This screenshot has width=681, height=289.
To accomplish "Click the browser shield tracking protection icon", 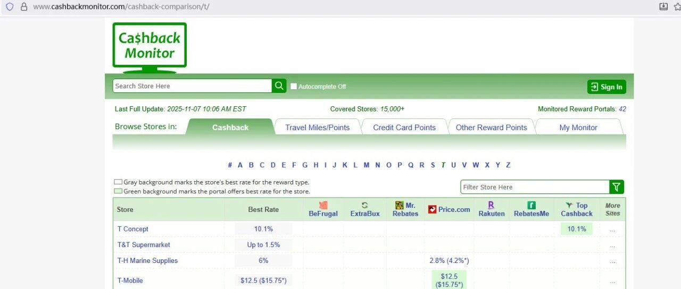I will 10,7.
